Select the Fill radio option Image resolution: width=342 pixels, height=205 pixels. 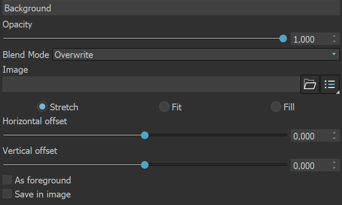click(276, 107)
